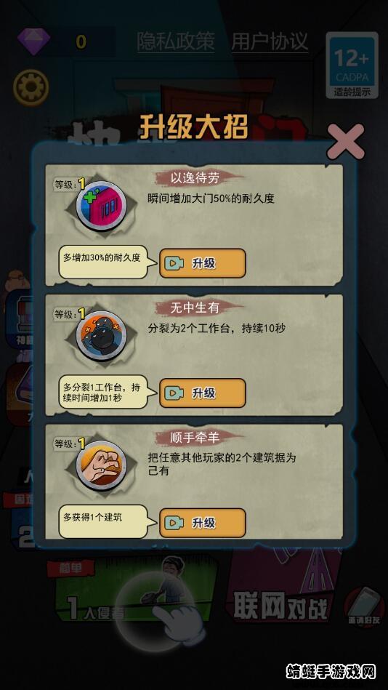The height and width of the screenshot is (690, 388).
Task: Click the 多获得1个建筑 tooltip bubble
Action: tap(103, 521)
